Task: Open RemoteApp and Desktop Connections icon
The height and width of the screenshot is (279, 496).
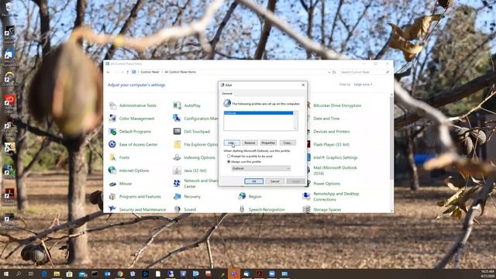Action: click(x=307, y=196)
